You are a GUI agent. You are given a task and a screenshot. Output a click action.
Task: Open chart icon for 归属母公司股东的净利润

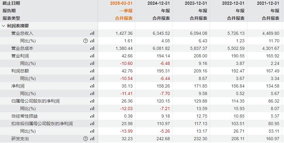click(92, 101)
